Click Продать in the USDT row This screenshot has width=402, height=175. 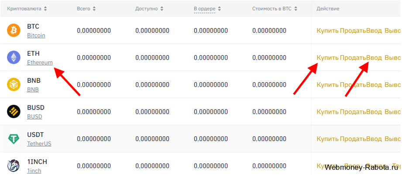coord(353,139)
